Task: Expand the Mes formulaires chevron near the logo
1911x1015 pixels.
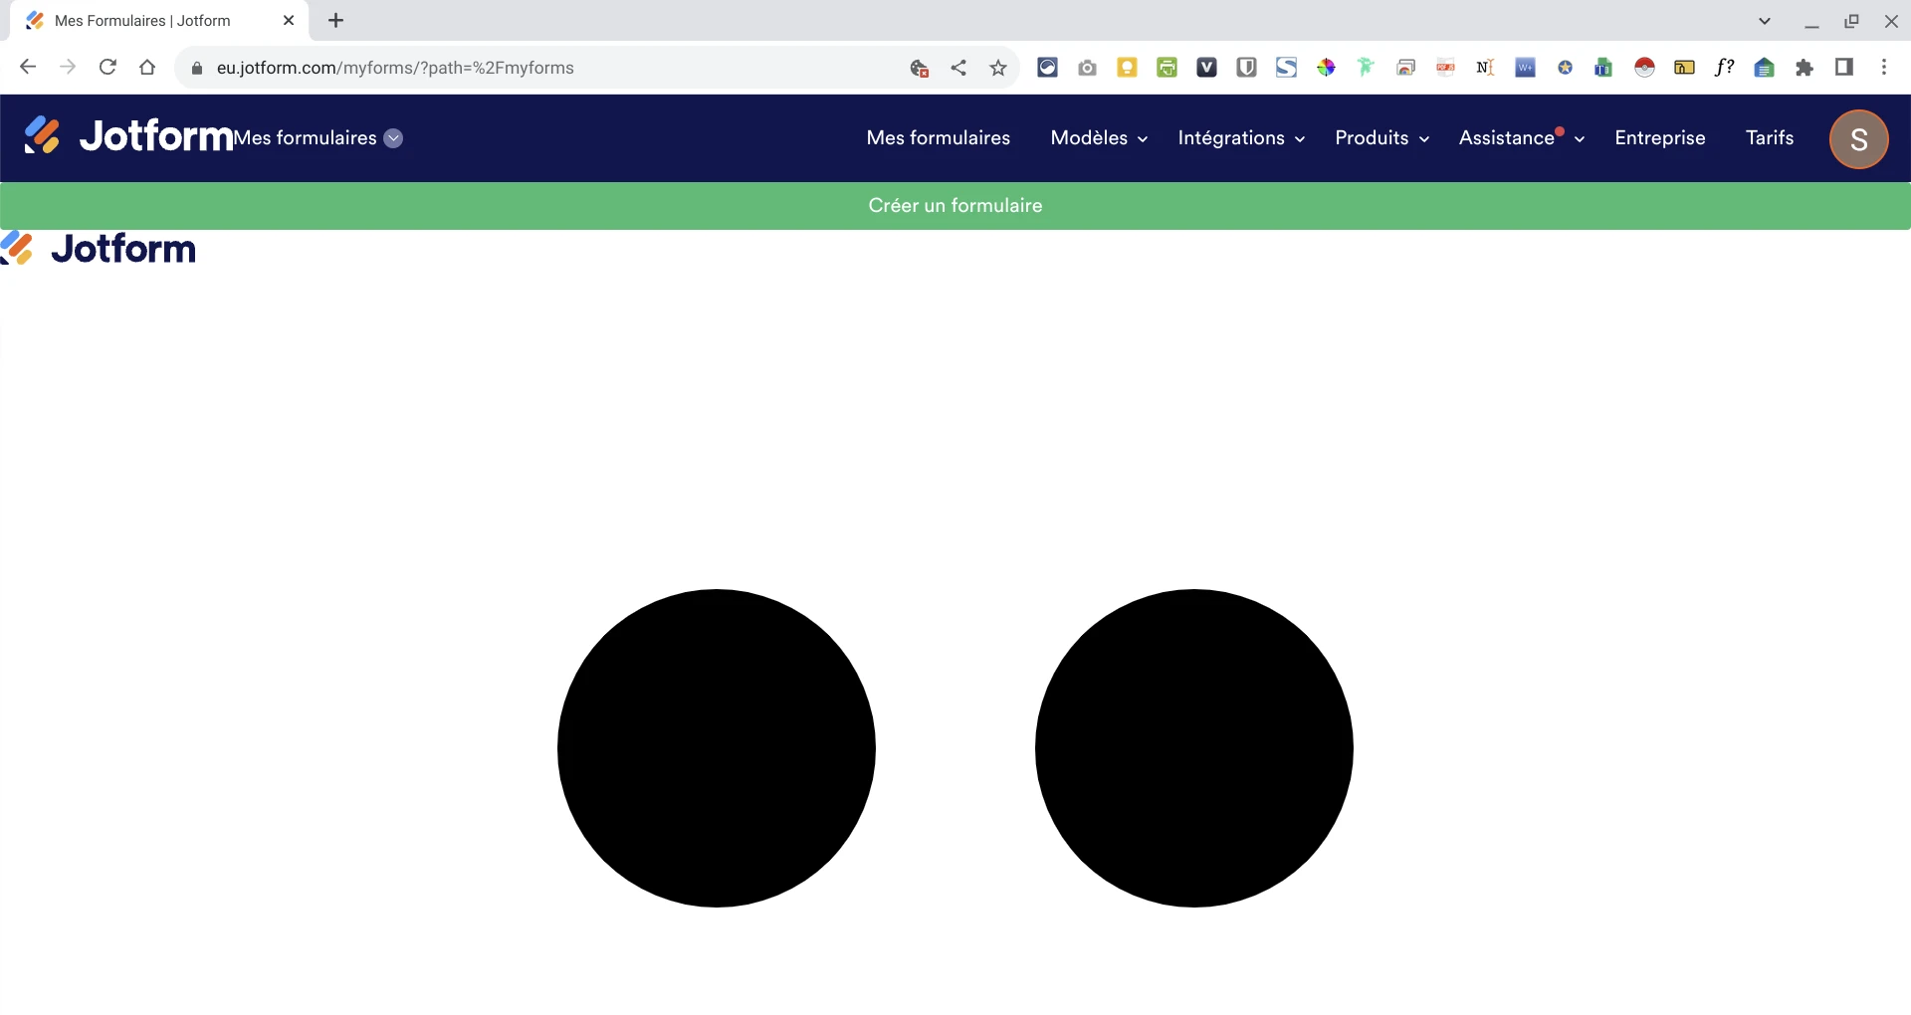Action: [393, 138]
